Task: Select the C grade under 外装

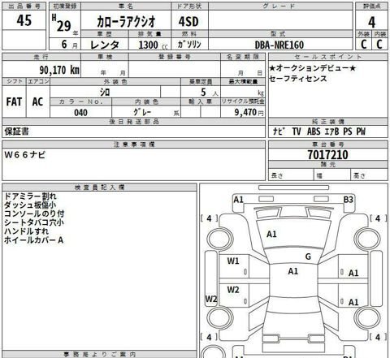Action: click(364, 44)
